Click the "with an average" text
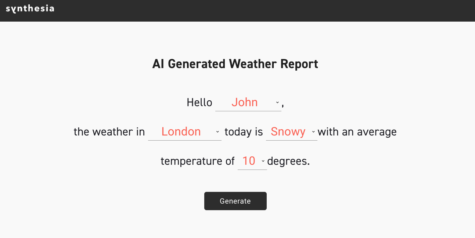 [x=357, y=132]
